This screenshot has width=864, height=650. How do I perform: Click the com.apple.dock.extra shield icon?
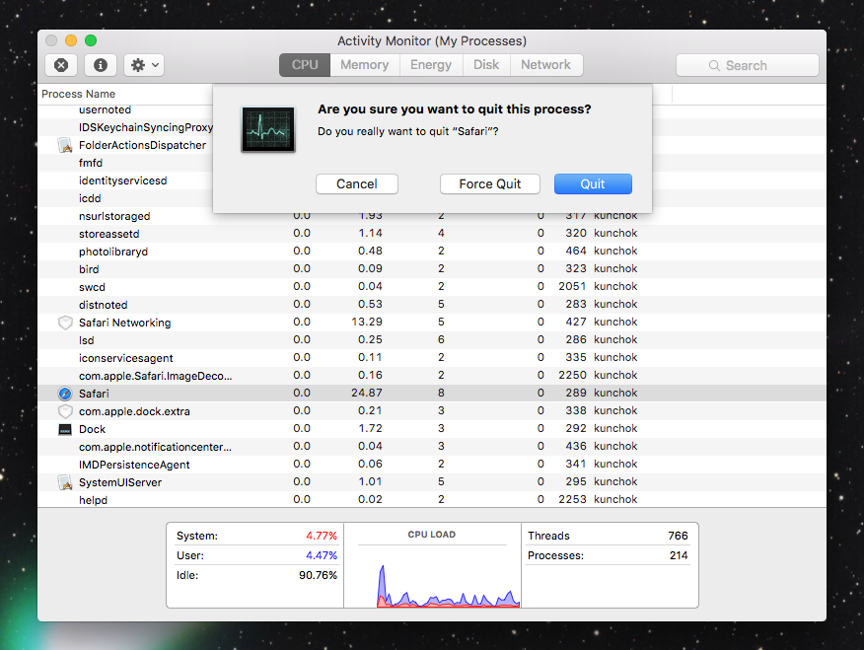click(x=65, y=411)
